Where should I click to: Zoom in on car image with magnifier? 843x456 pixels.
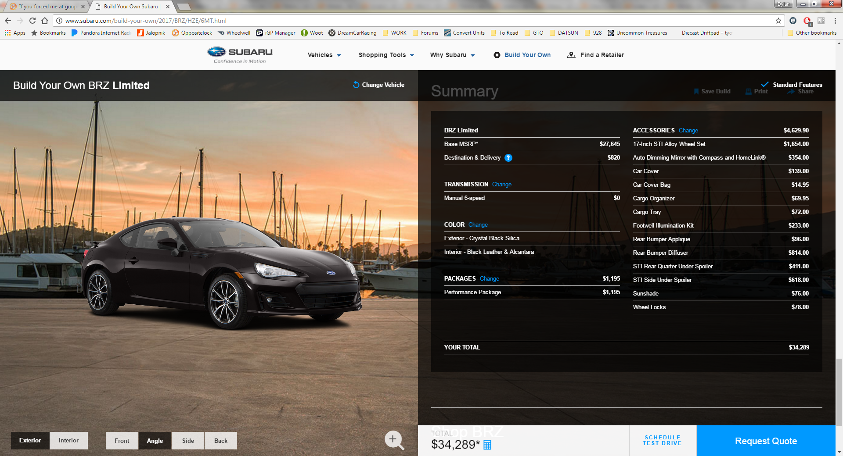tap(394, 440)
